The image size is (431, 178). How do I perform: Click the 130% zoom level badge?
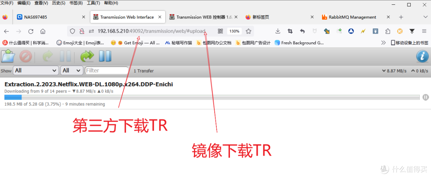(235, 31)
